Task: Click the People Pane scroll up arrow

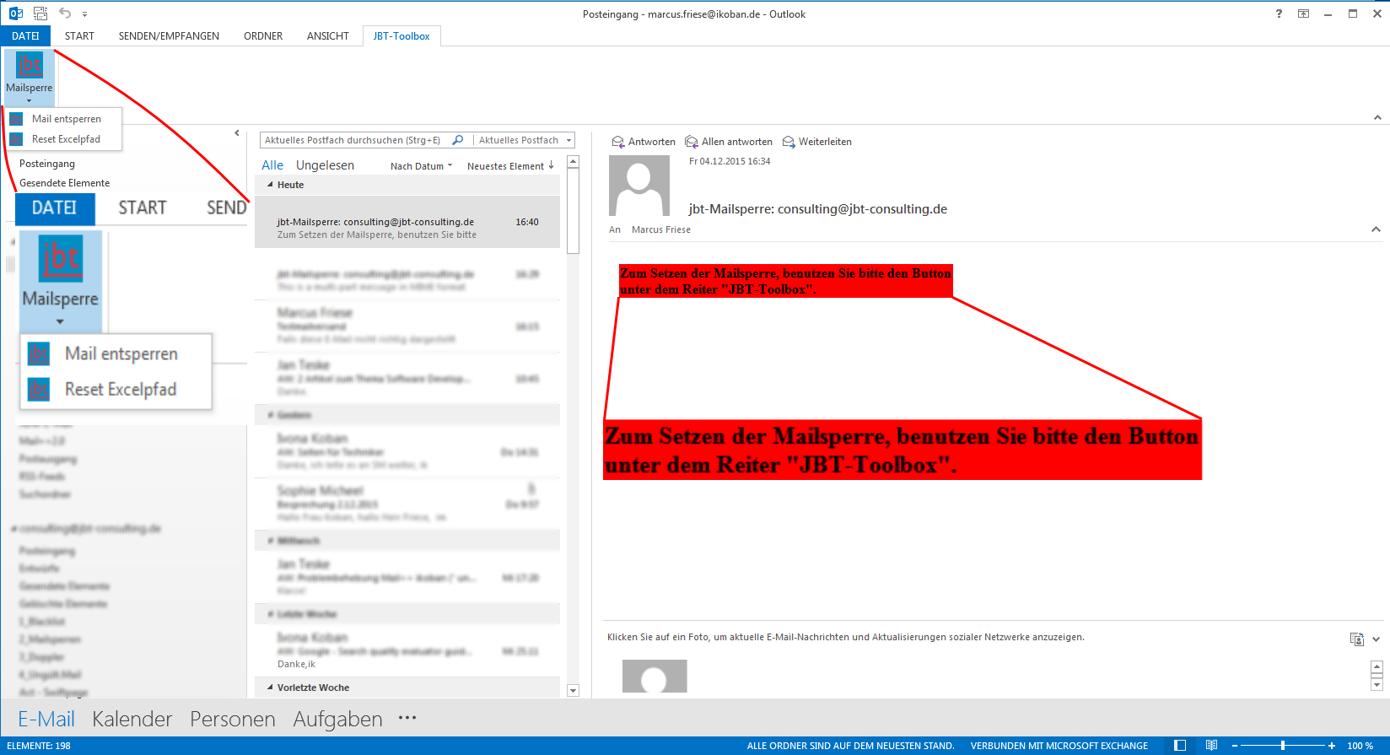Action: (x=1377, y=668)
